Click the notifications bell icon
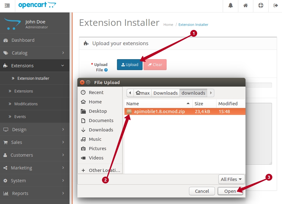The image size is (282, 204). (231, 6)
